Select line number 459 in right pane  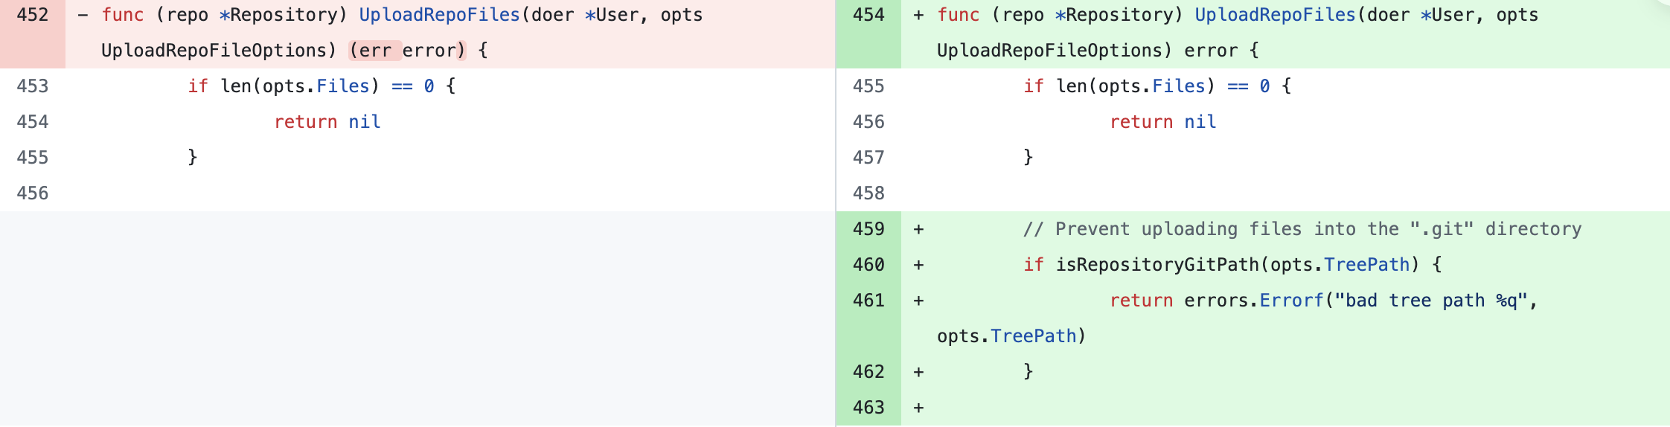pyautogui.click(x=868, y=229)
